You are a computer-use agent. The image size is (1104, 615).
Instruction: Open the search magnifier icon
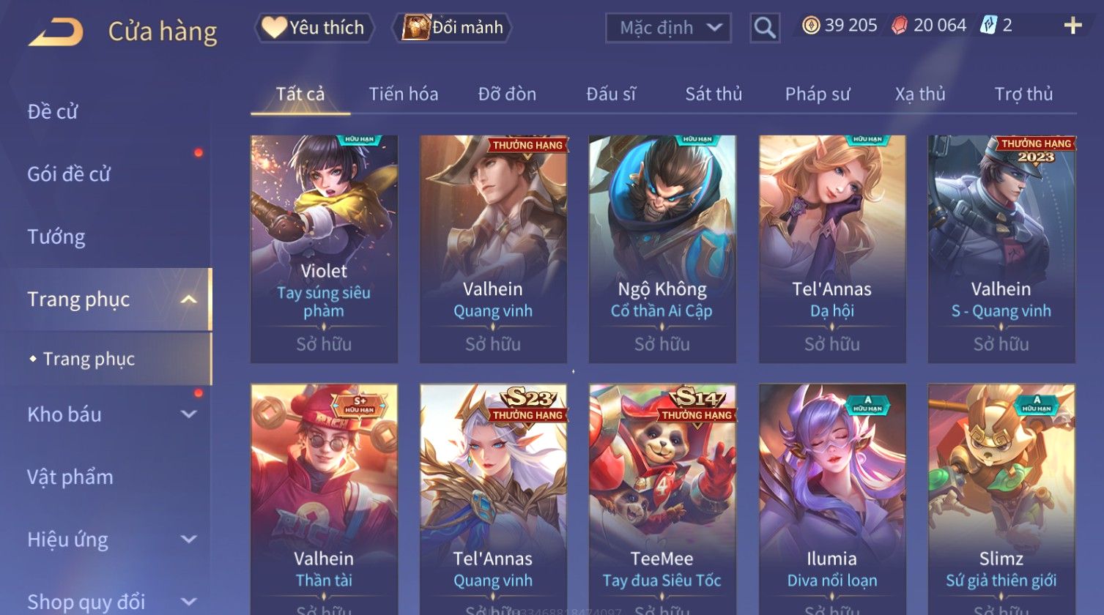click(x=765, y=28)
